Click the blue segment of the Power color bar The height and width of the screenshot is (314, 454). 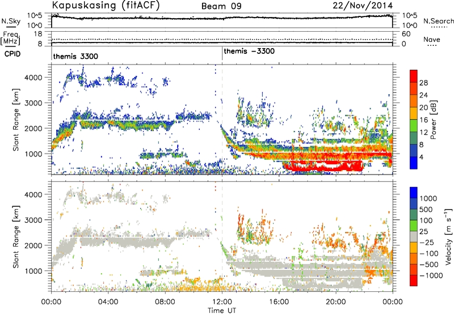coord(414,163)
